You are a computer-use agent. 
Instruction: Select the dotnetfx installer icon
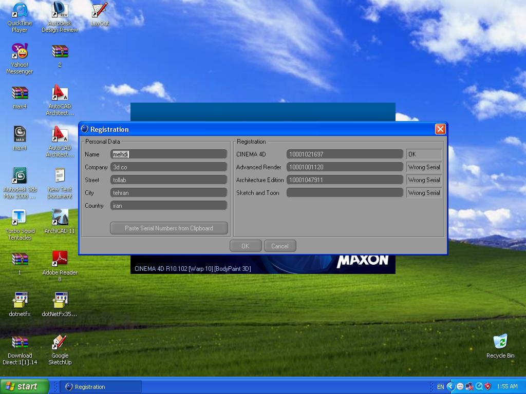(20, 305)
